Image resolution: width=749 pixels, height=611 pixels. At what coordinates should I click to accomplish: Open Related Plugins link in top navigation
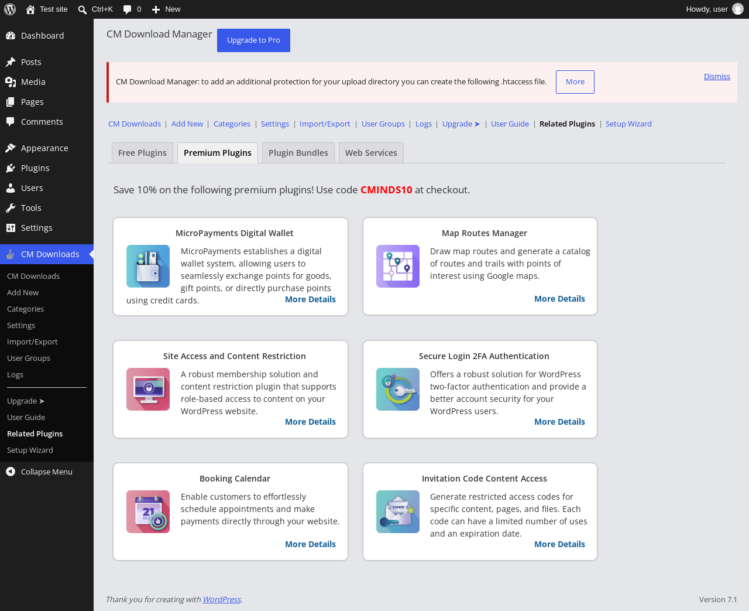[x=567, y=124]
